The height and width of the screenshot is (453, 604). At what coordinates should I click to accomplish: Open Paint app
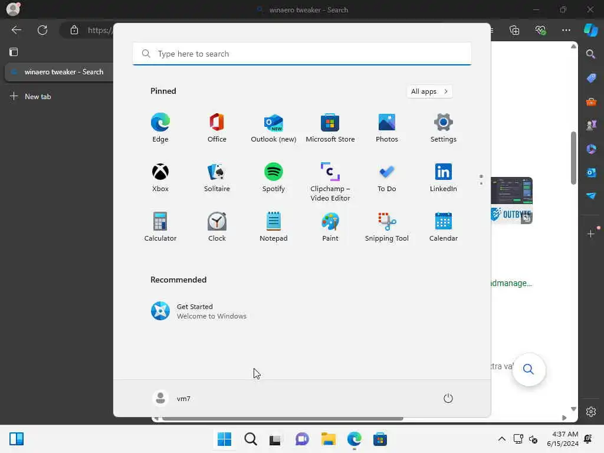point(330,227)
